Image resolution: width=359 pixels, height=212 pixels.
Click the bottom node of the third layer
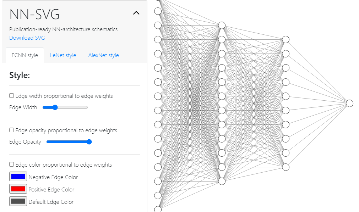(286, 167)
